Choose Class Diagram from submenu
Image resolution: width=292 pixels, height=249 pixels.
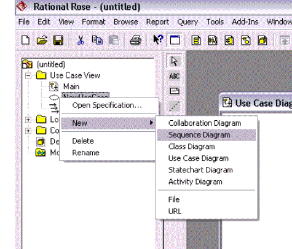[207, 147]
